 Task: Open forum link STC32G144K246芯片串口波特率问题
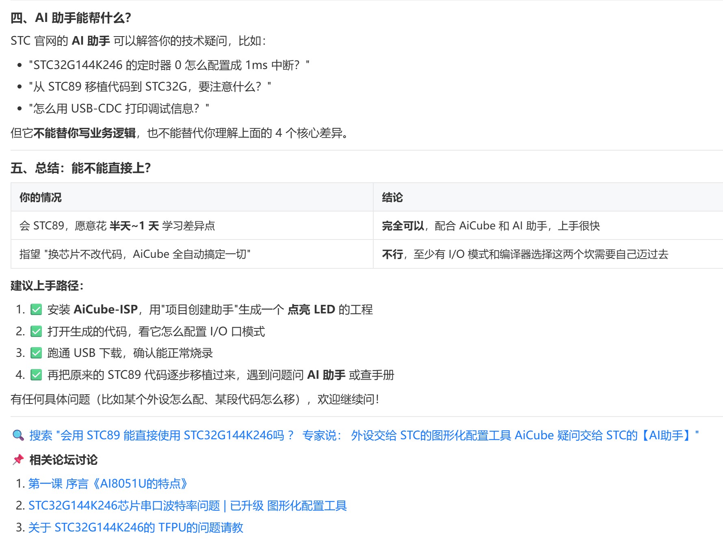[187, 506]
